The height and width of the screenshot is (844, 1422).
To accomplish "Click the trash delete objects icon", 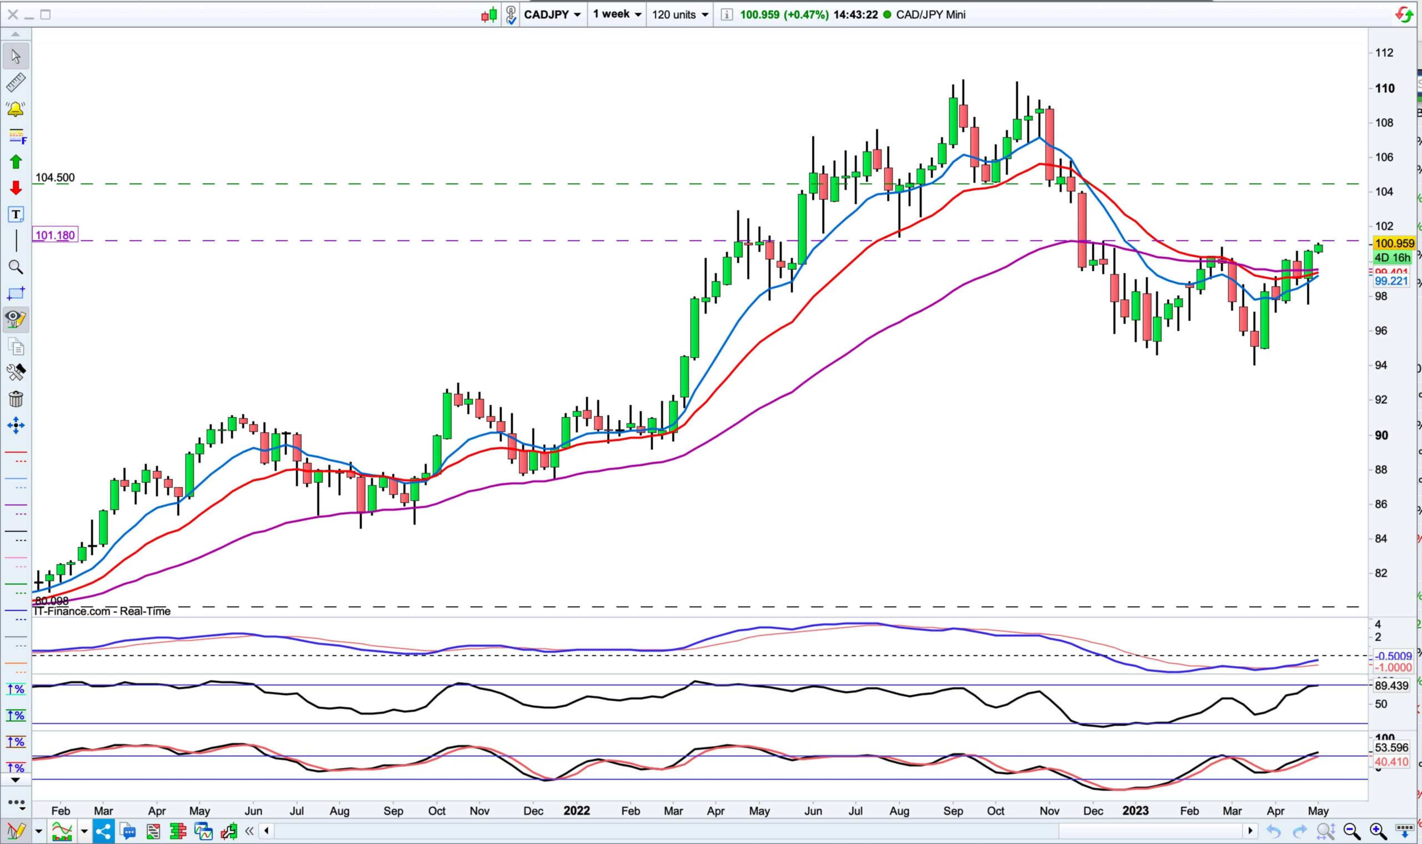I will (16, 399).
